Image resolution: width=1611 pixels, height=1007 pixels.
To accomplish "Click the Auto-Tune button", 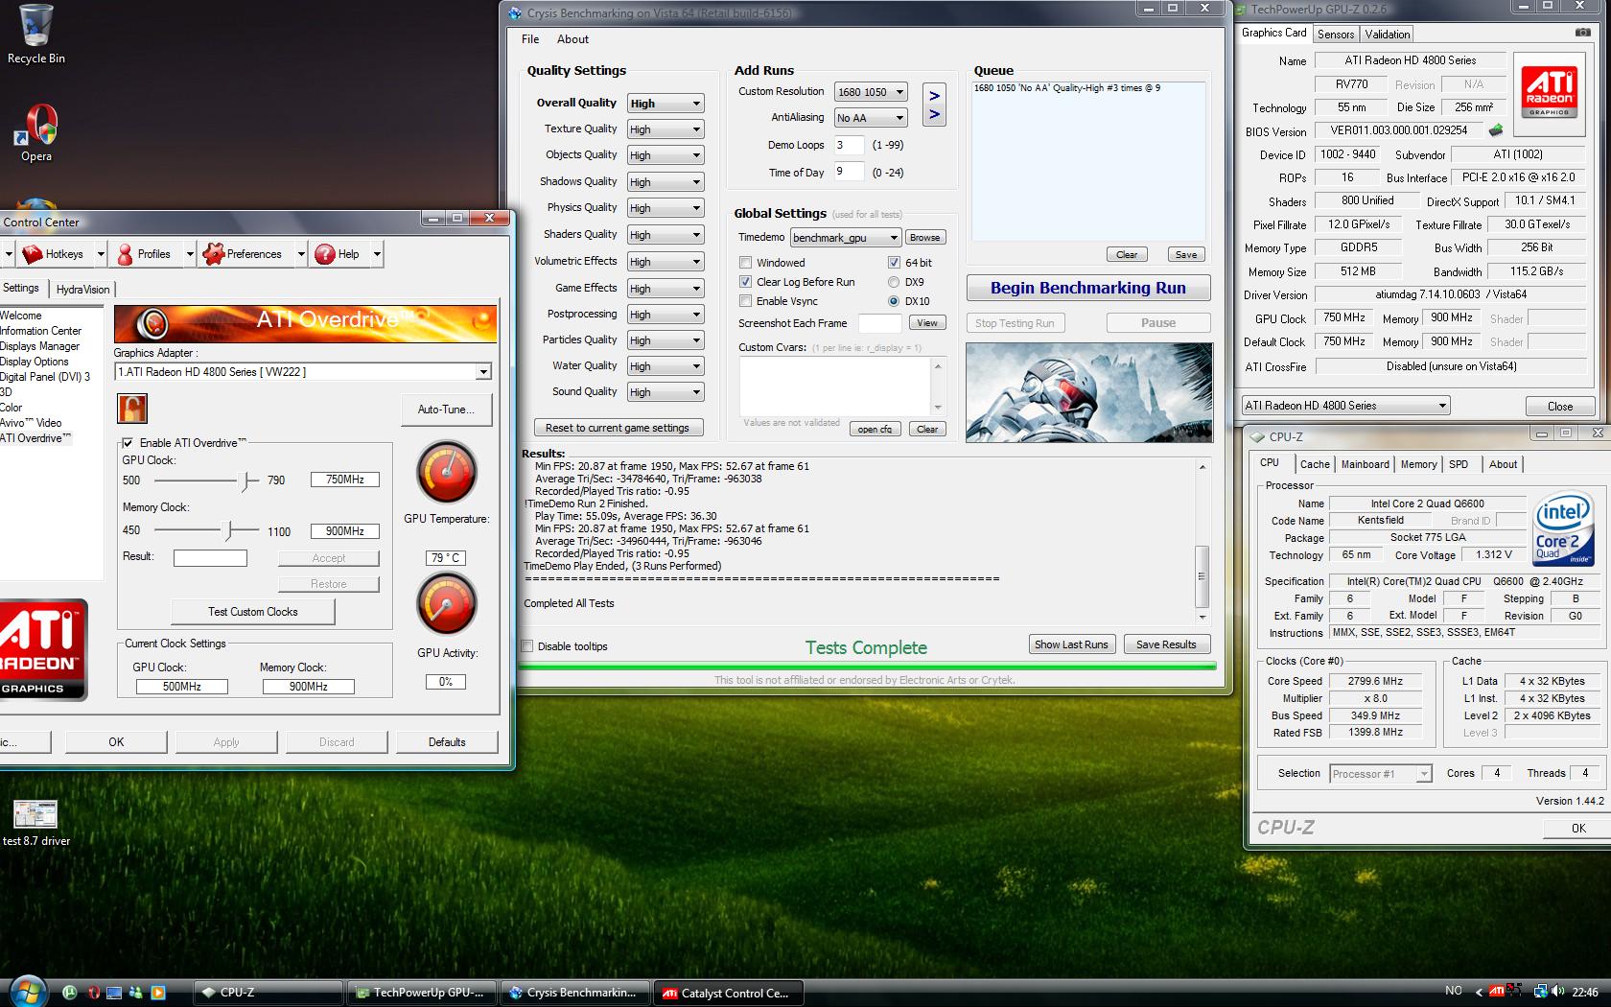I will [446, 410].
